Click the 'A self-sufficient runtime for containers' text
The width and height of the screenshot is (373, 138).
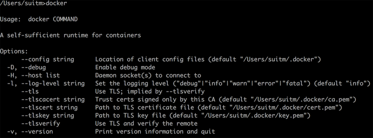(x=71, y=35)
